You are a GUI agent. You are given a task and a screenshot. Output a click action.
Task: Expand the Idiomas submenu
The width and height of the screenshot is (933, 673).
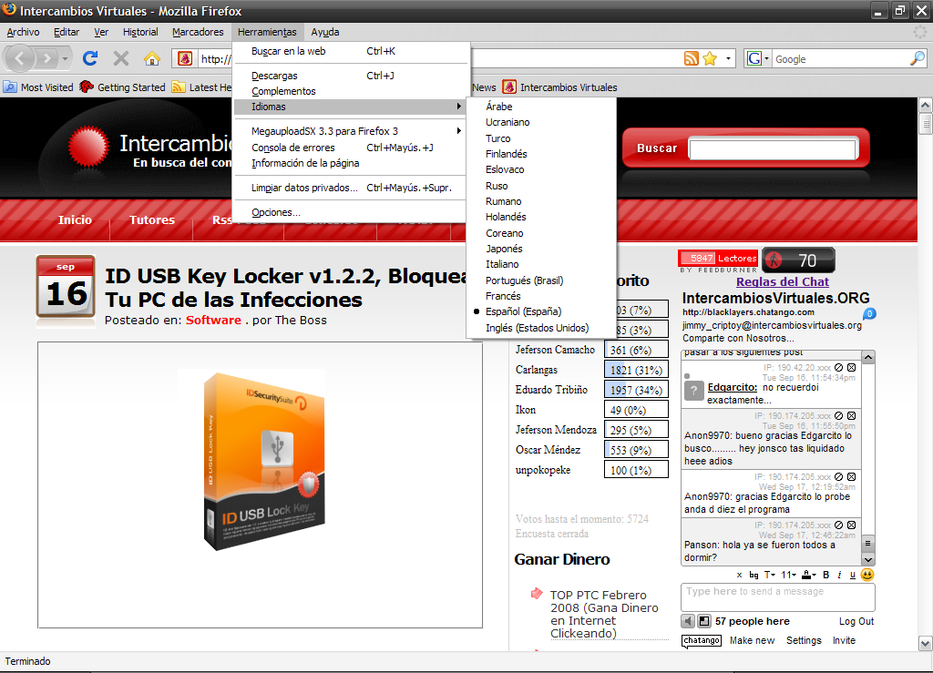349,107
